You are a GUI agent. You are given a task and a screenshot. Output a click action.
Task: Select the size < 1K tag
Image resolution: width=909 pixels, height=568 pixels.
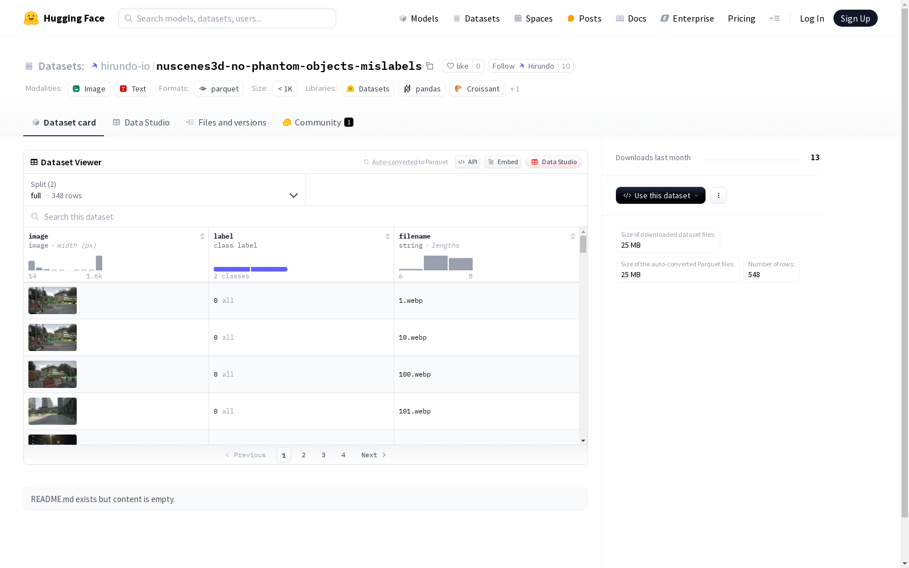coord(285,89)
